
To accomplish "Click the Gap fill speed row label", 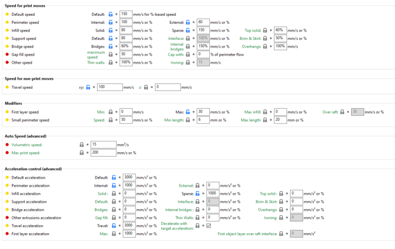I will coord(23,54).
